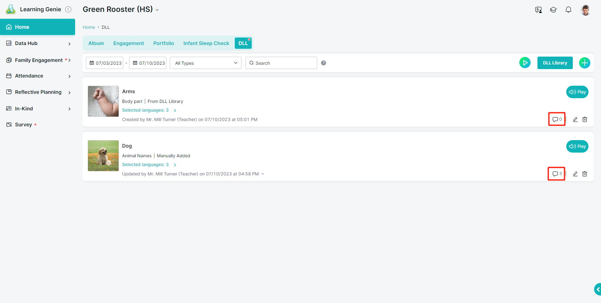Open the graduation cap training icon
Viewport: 601px width, 303px height.
click(x=553, y=10)
